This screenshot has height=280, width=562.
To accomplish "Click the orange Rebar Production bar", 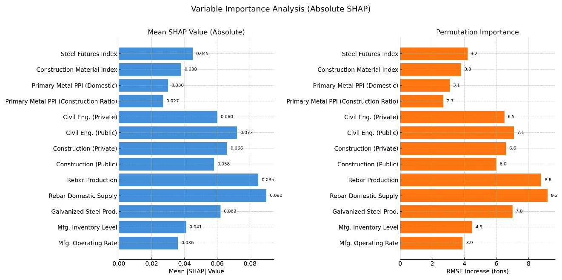I will coord(470,180).
